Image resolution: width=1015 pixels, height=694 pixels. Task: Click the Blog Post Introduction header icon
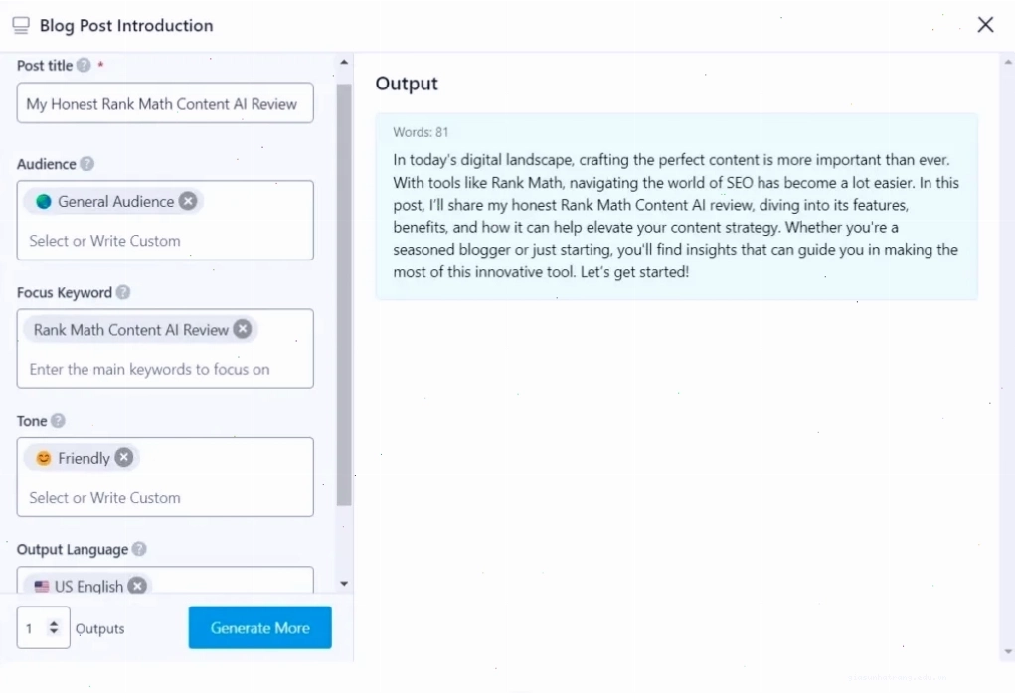tap(21, 25)
